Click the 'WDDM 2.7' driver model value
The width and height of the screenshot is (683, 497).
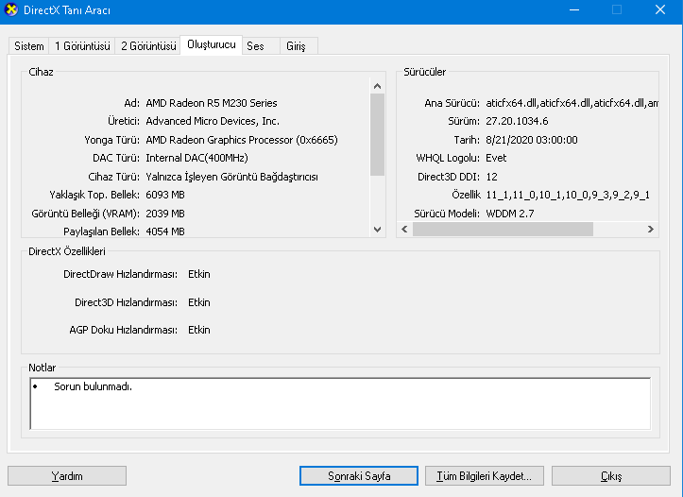[x=510, y=214]
